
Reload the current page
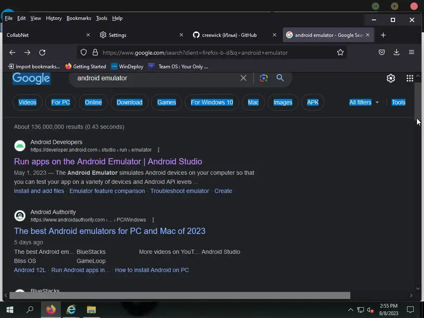(x=42, y=53)
